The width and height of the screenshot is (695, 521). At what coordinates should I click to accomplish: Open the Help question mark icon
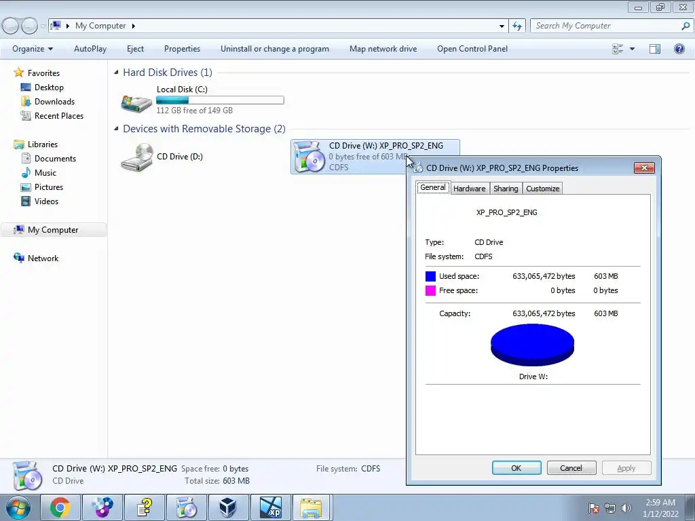pyautogui.click(x=679, y=49)
